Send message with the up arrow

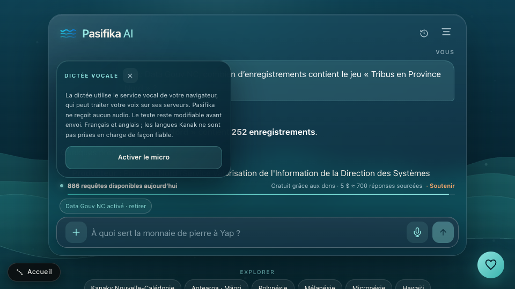[x=443, y=232]
